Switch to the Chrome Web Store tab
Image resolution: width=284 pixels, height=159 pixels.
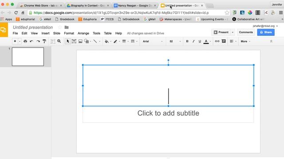[41, 6]
